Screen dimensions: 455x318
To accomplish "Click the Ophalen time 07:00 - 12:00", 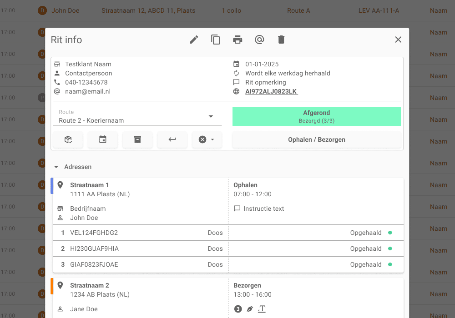I will [253, 194].
